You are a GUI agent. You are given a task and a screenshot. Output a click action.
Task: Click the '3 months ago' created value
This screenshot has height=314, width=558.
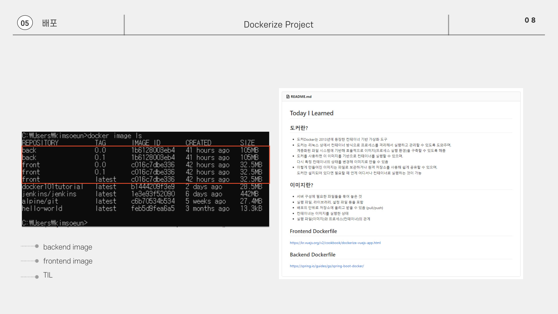coord(208,208)
